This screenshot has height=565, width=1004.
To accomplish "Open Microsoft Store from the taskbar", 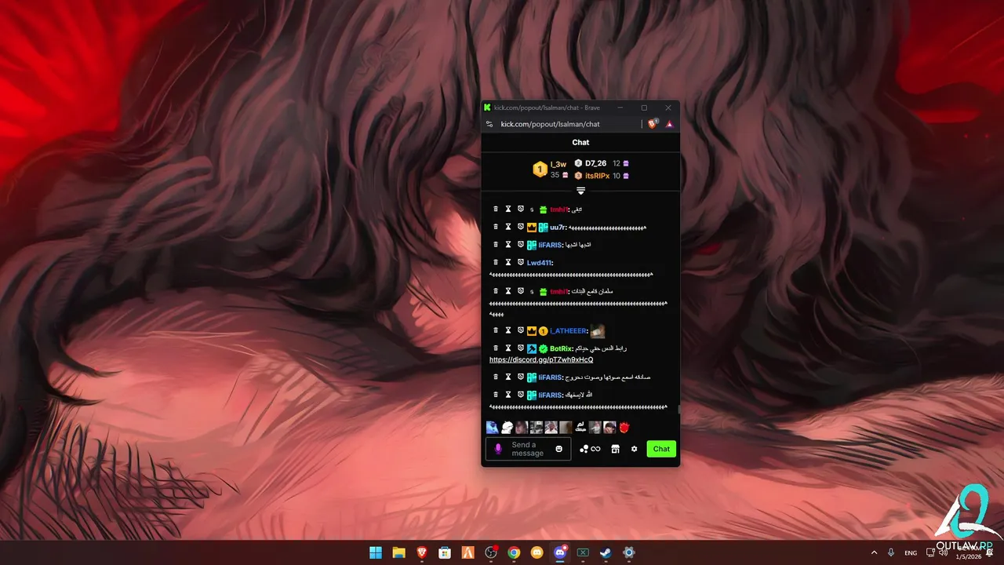I will [445, 552].
